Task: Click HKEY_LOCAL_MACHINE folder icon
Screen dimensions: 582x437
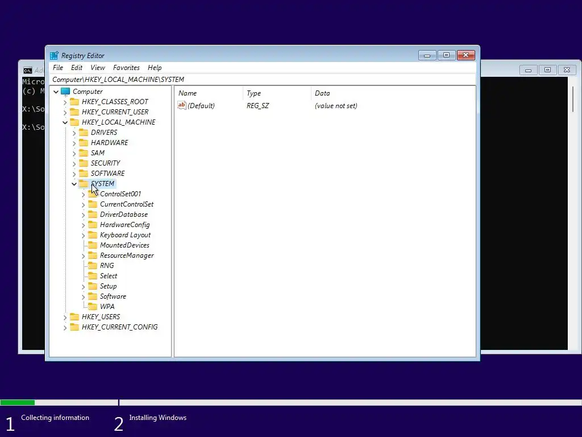Action: (74, 122)
